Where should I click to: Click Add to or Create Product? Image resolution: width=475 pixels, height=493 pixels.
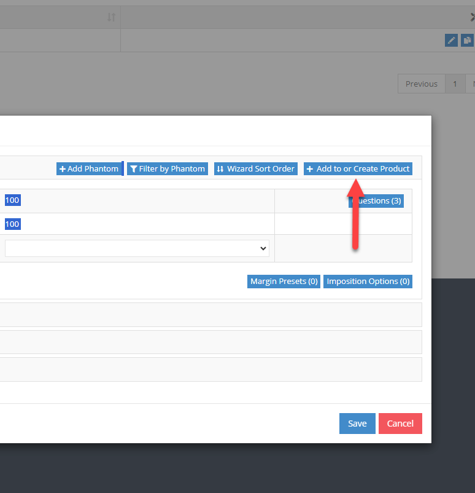tap(358, 169)
